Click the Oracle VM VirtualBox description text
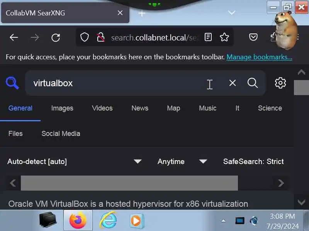Screen dimensions: 309x231 tap(128, 204)
